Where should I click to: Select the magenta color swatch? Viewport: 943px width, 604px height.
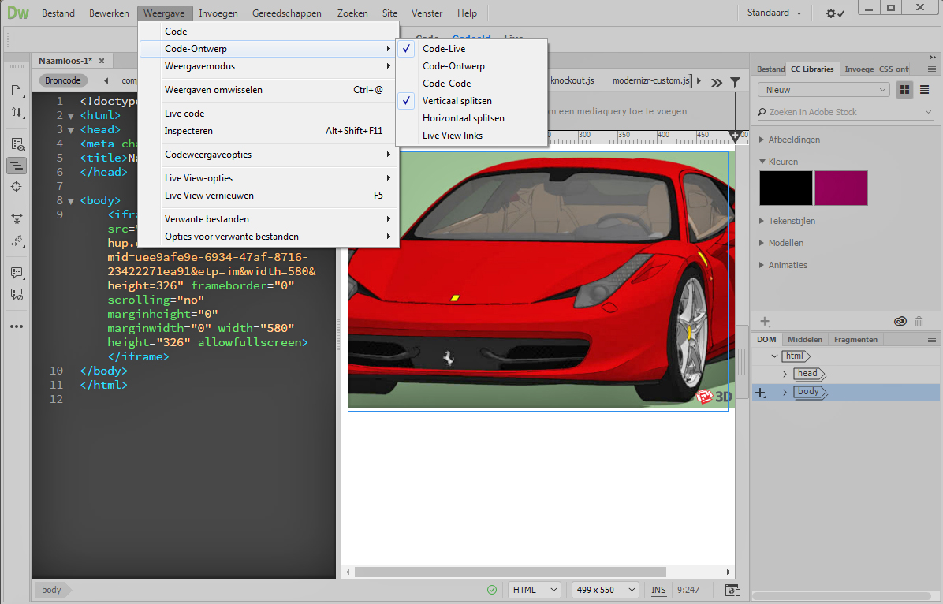(x=840, y=188)
